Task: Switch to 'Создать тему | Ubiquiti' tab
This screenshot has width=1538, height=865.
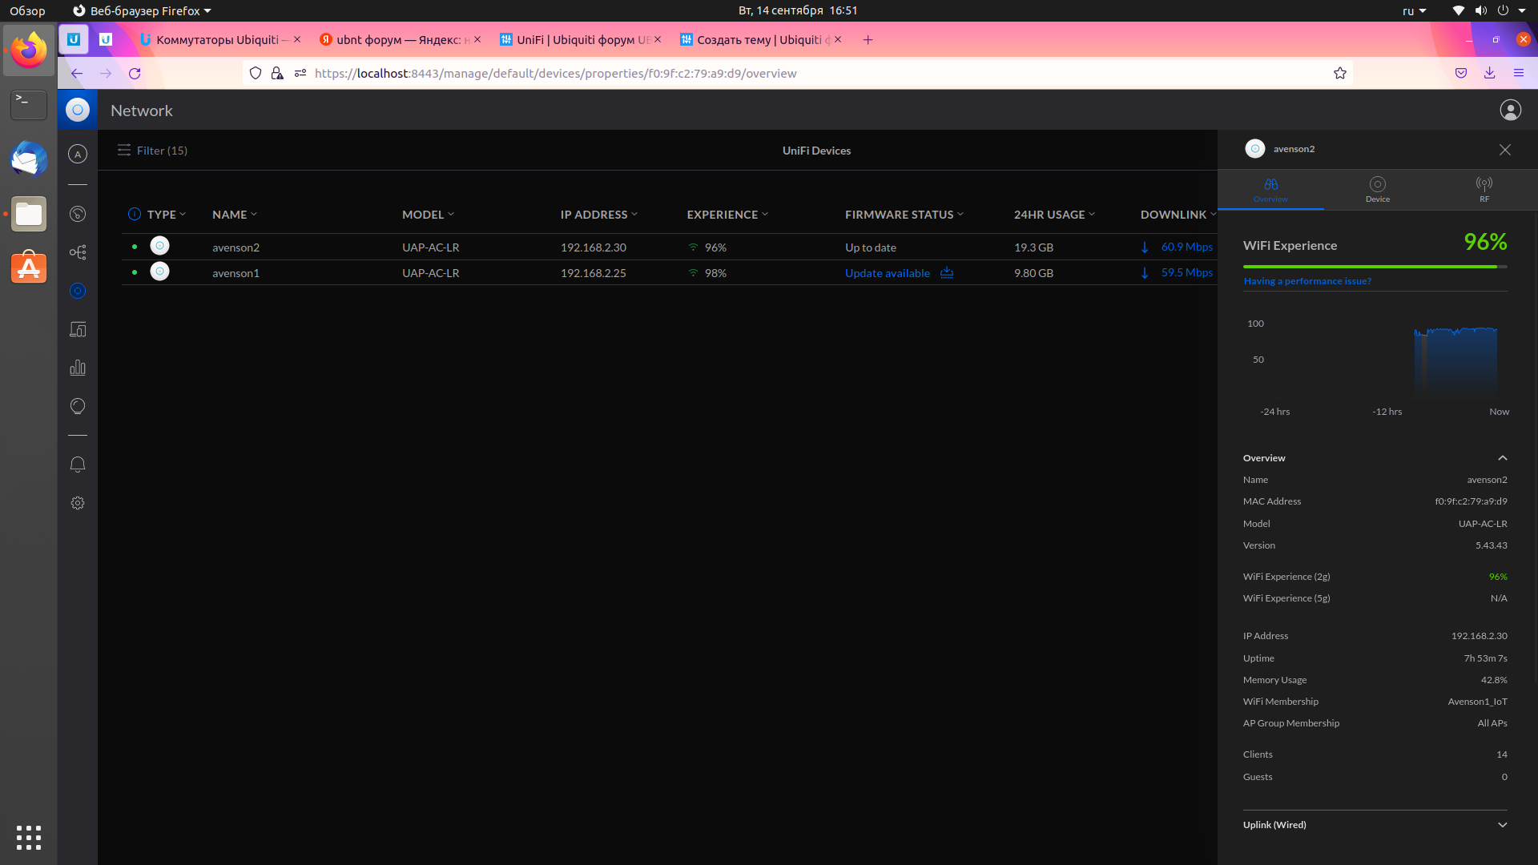Action: coord(760,39)
